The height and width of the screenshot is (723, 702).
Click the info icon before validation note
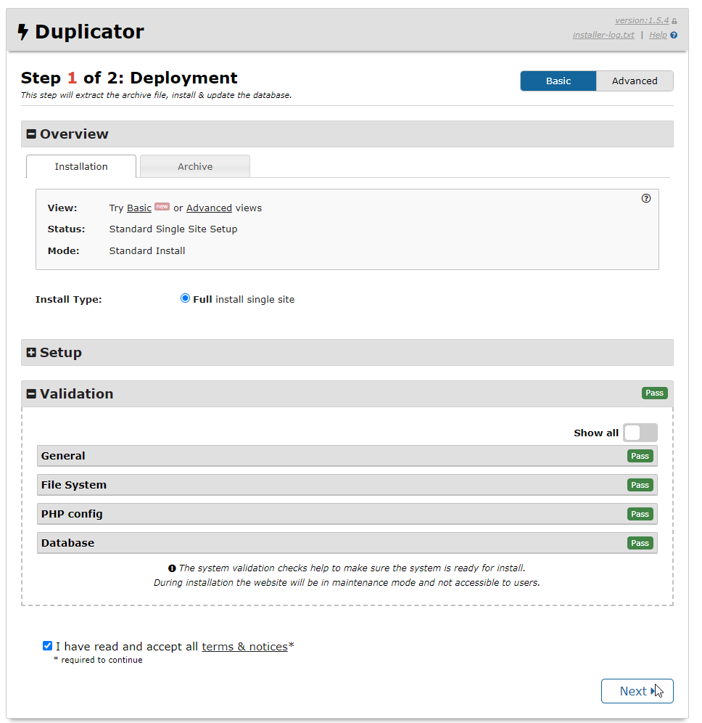point(172,568)
